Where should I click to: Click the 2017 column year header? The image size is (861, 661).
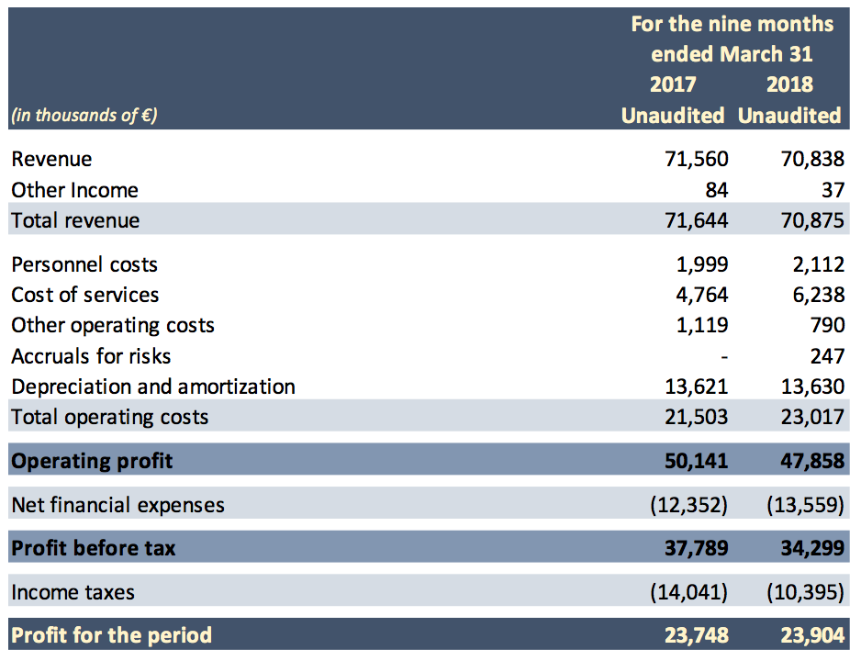click(x=673, y=84)
